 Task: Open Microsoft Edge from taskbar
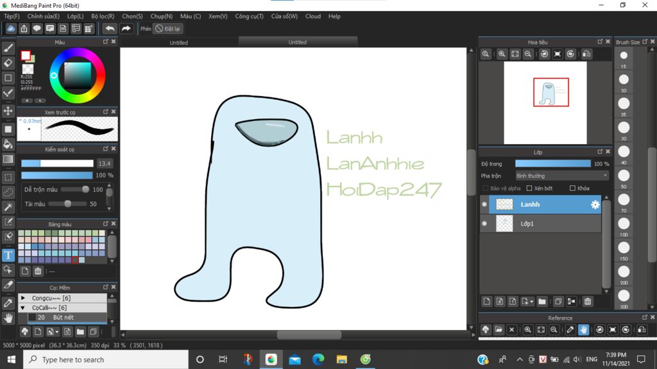[318, 359]
